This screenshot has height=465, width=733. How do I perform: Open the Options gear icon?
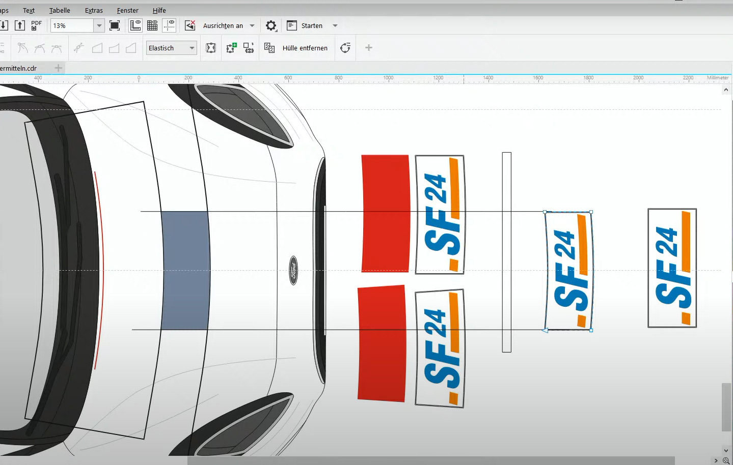pyautogui.click(x=271, y=25)
